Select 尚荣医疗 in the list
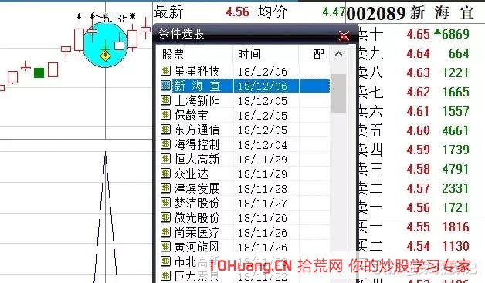The image size is (485, 283). tap(197, 232)
